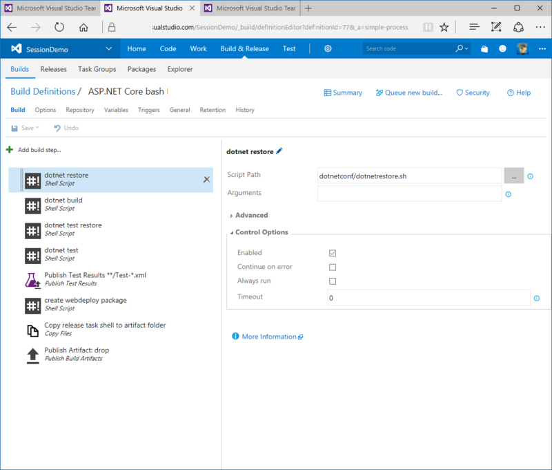Switch to the Repository tab
The image size is (552, 470).
(80, 110)
